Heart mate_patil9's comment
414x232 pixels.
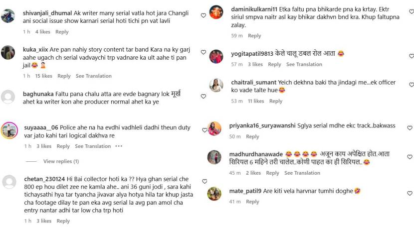[x=410, y=193]
